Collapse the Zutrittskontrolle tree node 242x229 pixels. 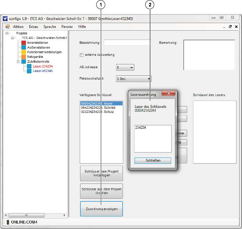tap(18, 62)
